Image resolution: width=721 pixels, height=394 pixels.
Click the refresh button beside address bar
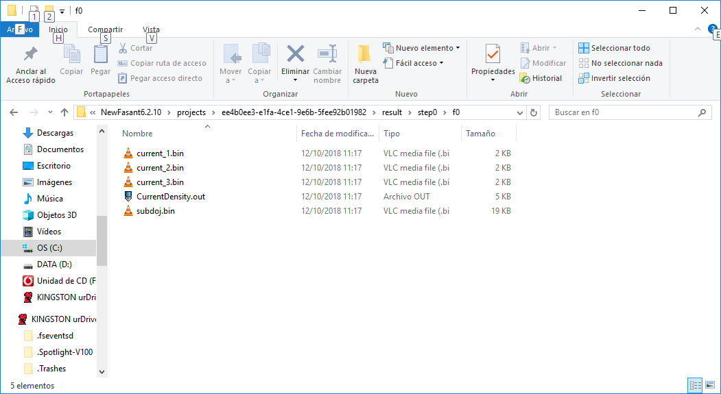534,112
